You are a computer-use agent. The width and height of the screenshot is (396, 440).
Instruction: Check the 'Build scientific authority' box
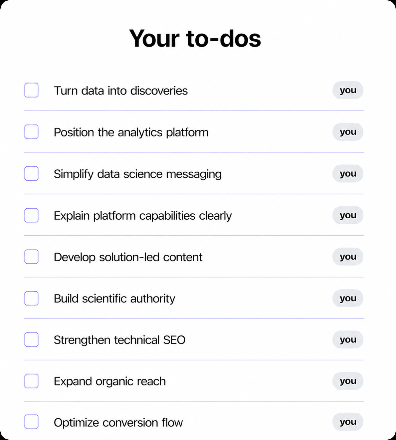31,298
